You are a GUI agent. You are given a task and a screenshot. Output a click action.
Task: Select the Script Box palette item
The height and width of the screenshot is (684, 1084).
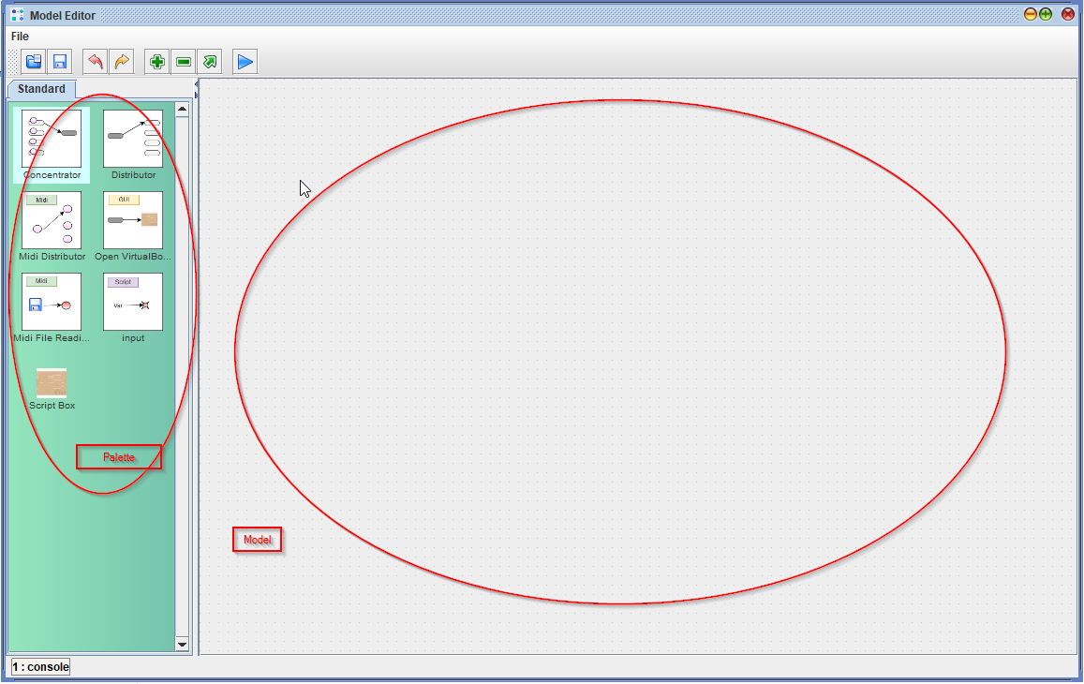[52, 384]
